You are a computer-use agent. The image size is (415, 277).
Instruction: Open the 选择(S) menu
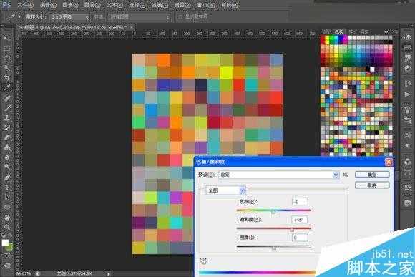coord(137,5)
